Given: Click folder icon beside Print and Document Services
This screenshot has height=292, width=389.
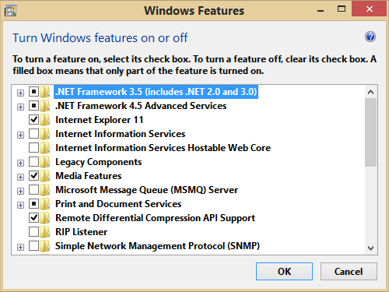Looking at the screenshot, I should [45, 204].
